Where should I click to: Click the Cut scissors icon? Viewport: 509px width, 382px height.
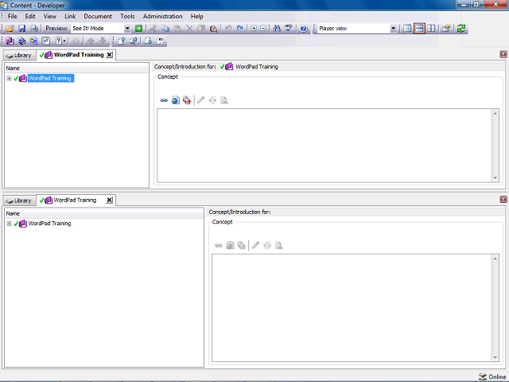(x=153, y=29)
